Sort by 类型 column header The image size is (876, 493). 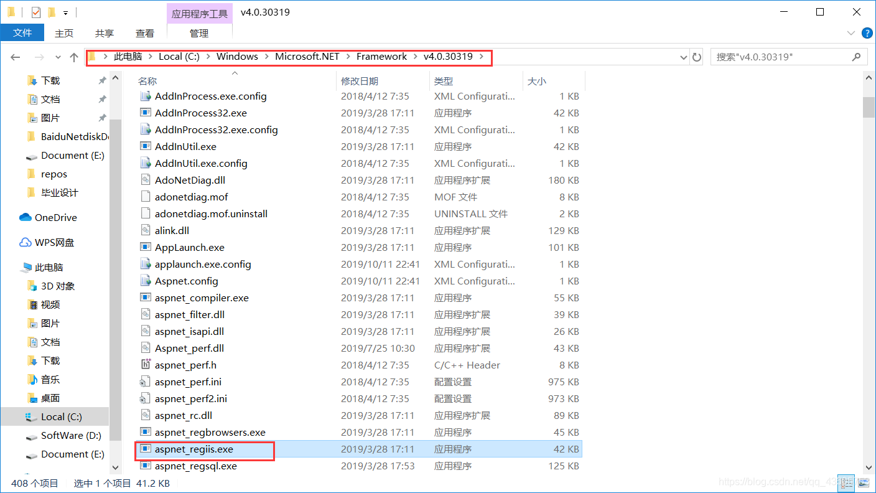(x=444, y=81)
